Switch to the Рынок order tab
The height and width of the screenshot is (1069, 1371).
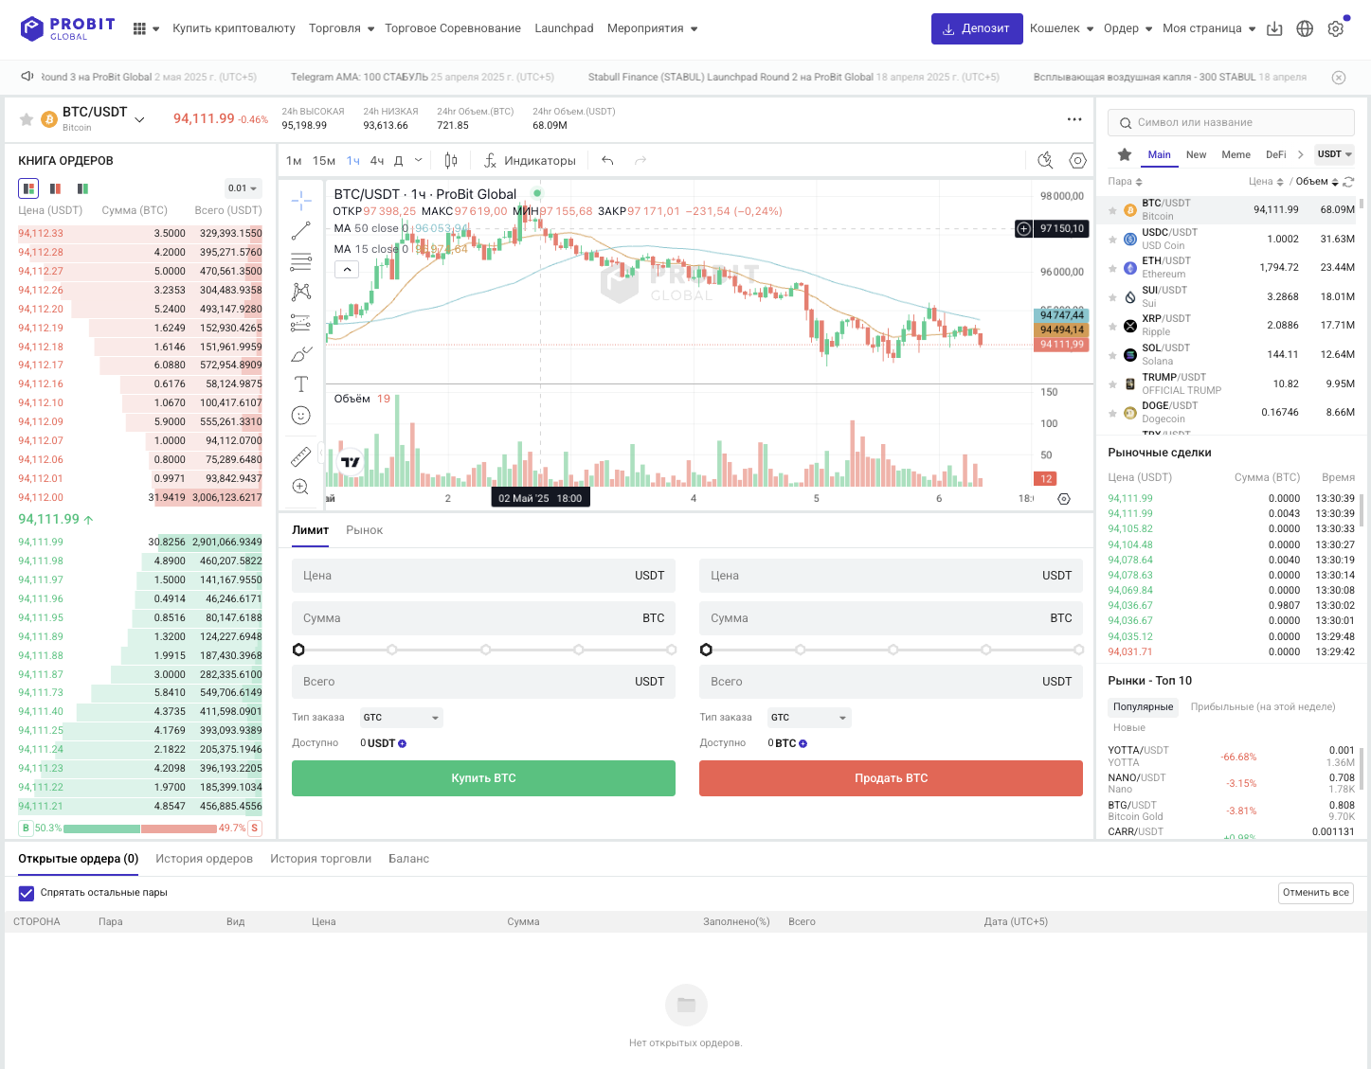[x=364, y=530]
